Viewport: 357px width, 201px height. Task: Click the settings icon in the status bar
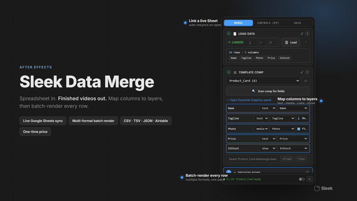click(x=310, y=179)
